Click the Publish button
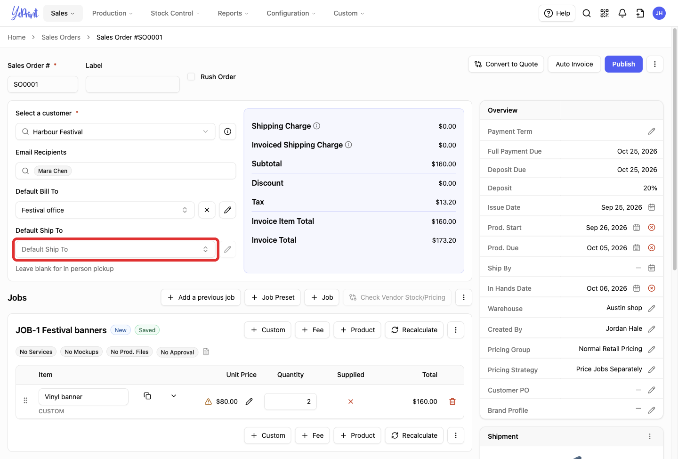The height and width of the screenshot is (459, 678). coord(624,64)
